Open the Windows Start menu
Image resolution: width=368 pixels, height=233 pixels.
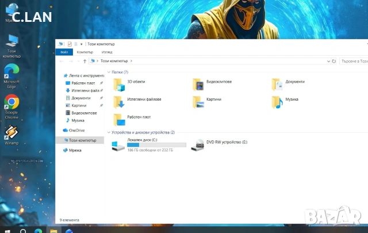[x=7, y=231]
